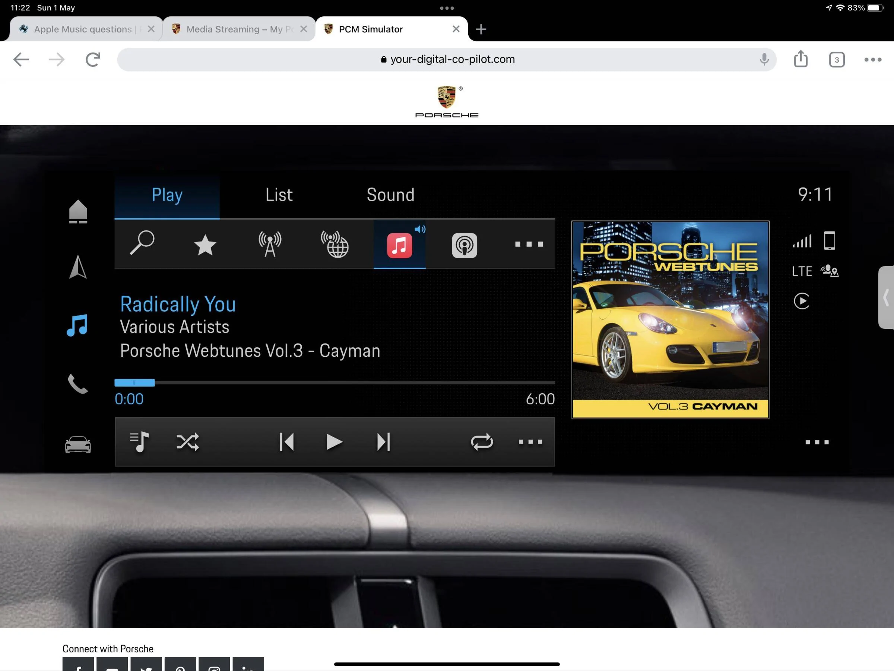894x671 pixels.
Task: Skip to the previous track
Action: (286, 442)
